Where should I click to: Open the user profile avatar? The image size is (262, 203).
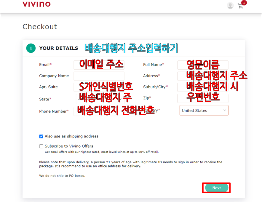[x=230, y=5]
